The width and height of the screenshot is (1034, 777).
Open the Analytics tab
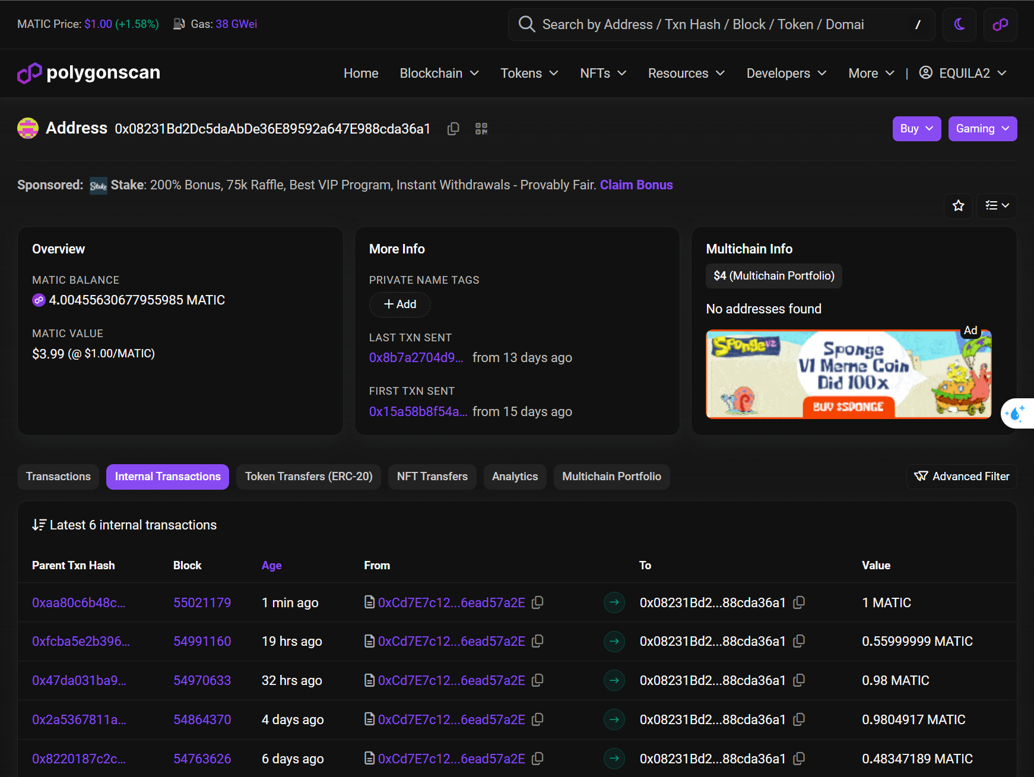click(515, 477)
